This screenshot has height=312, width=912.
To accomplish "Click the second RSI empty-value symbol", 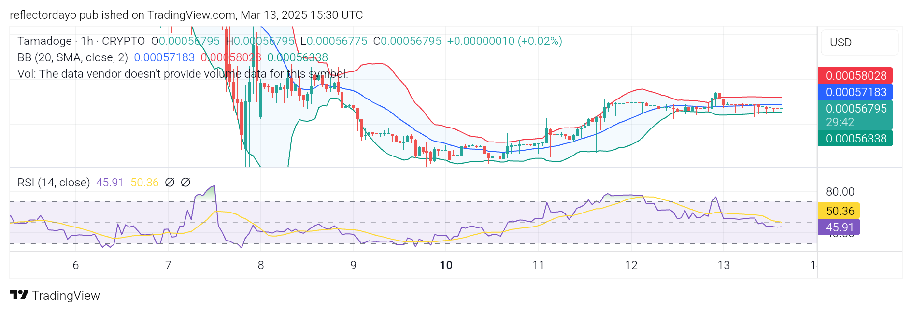I will click(185, 183).
